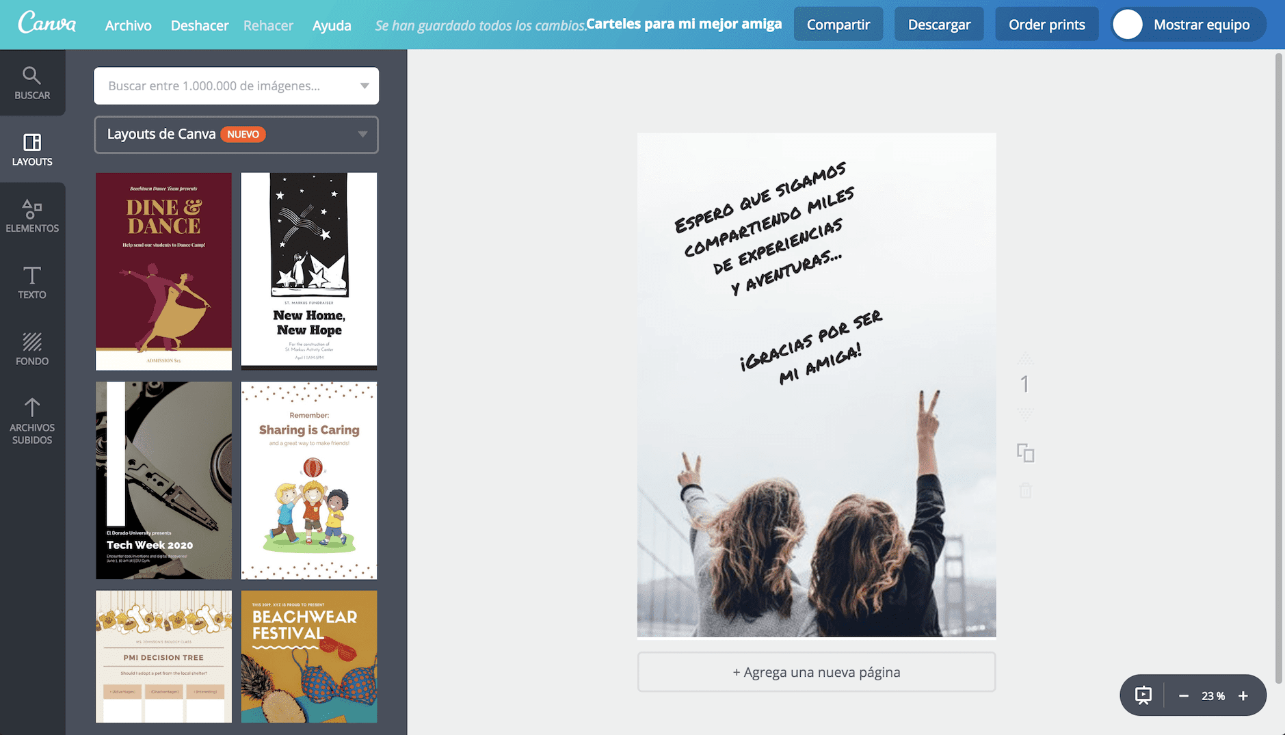1285x735 pixels.
Task: Expand the Layouts de Canva dropdown
Action: [362, 134]
